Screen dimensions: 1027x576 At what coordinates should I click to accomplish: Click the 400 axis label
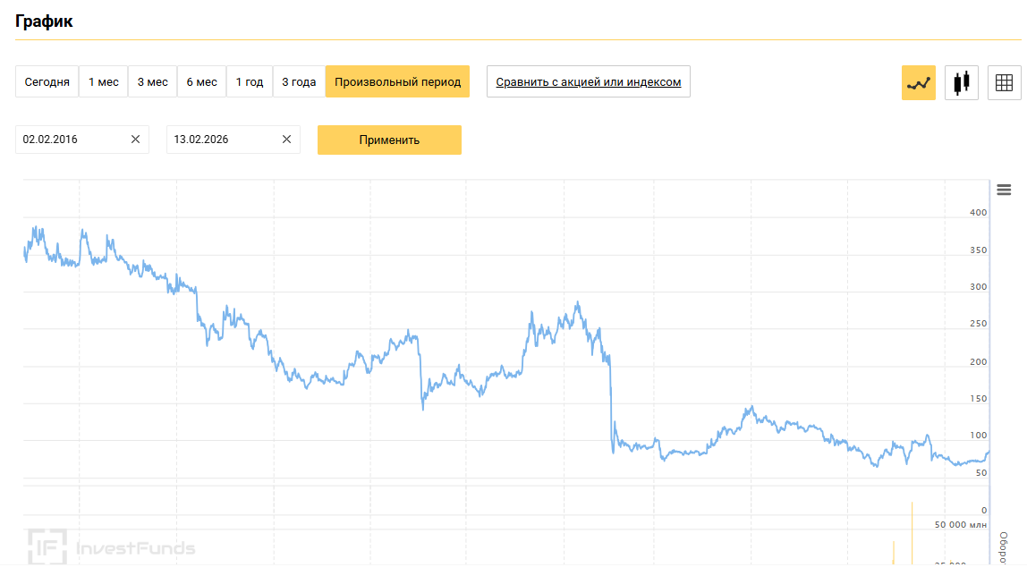pos(978,213)
